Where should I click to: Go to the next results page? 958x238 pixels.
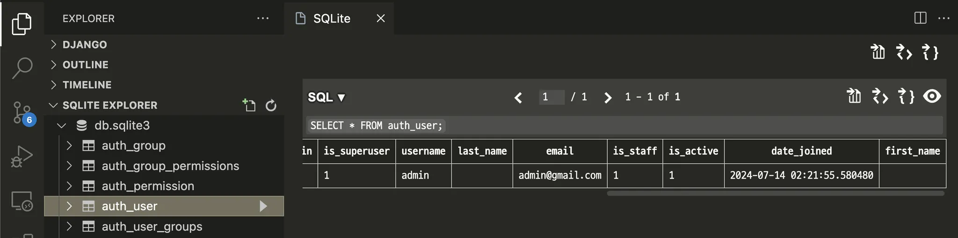(608, 97)
